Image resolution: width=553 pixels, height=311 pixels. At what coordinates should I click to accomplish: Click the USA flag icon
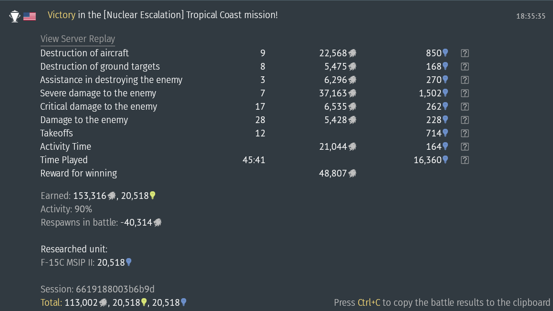tap(30, 16)
